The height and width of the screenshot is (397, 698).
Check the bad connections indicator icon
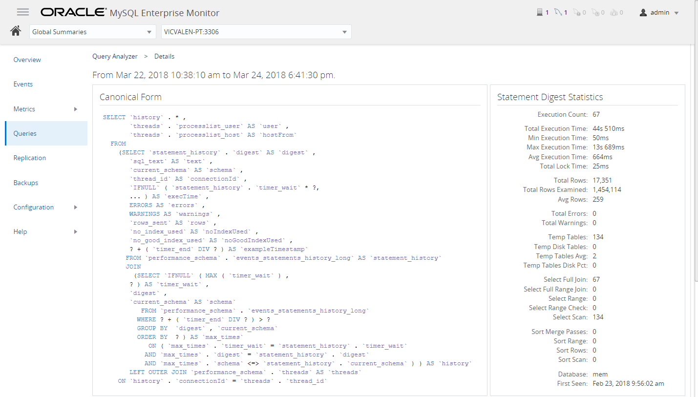coord(614,12)
